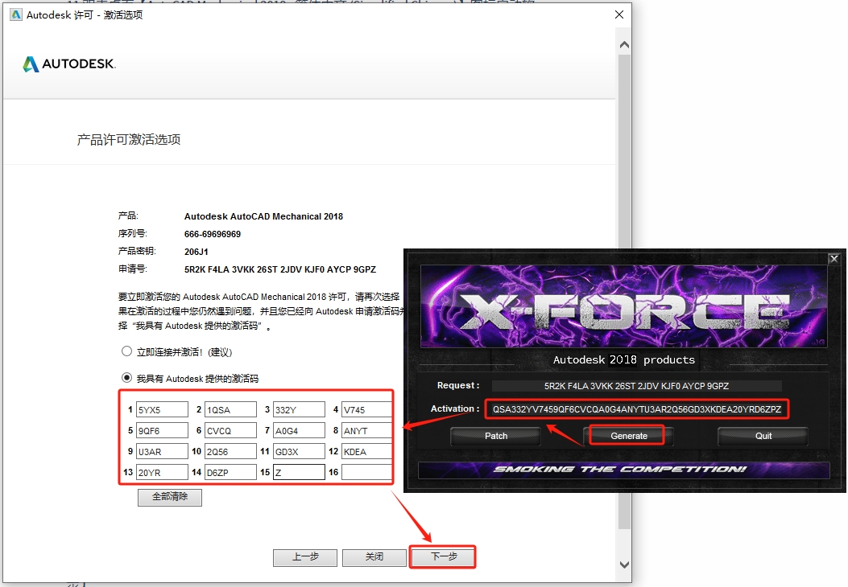848x587 pixels.
Task: Click the Generate button in X-Force
Action: [x=628, y=436]
